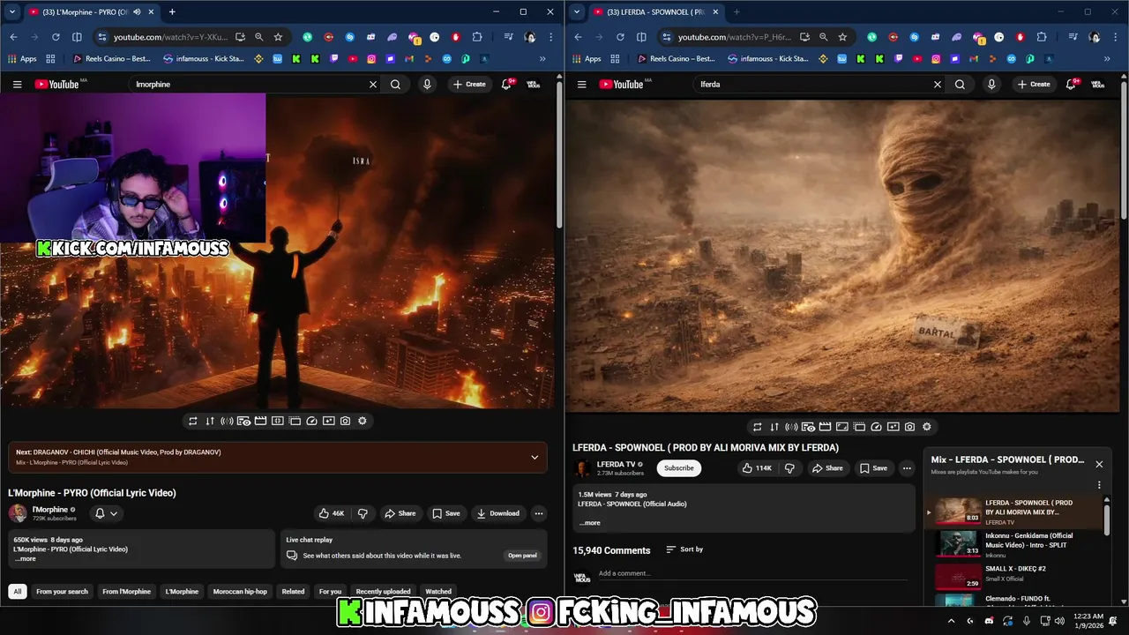Screen dimensions: 1129x635
Task: Open notifications bell in left YouTube window
Action: tap(506, 85)
